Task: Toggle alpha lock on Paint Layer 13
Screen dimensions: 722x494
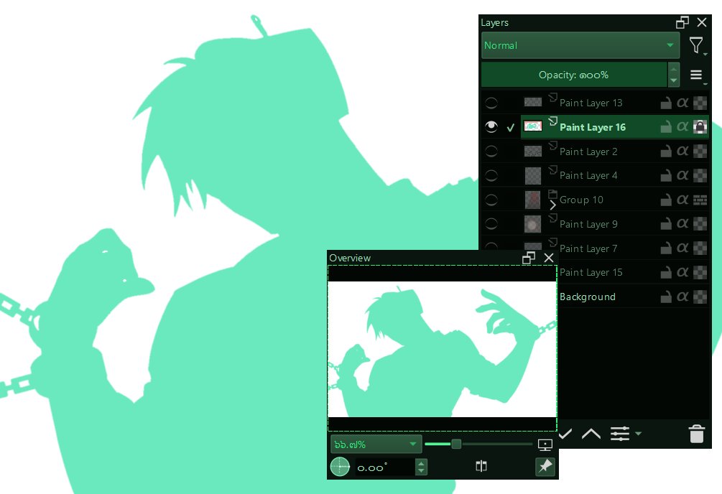Action: click(x=700, y=103)
